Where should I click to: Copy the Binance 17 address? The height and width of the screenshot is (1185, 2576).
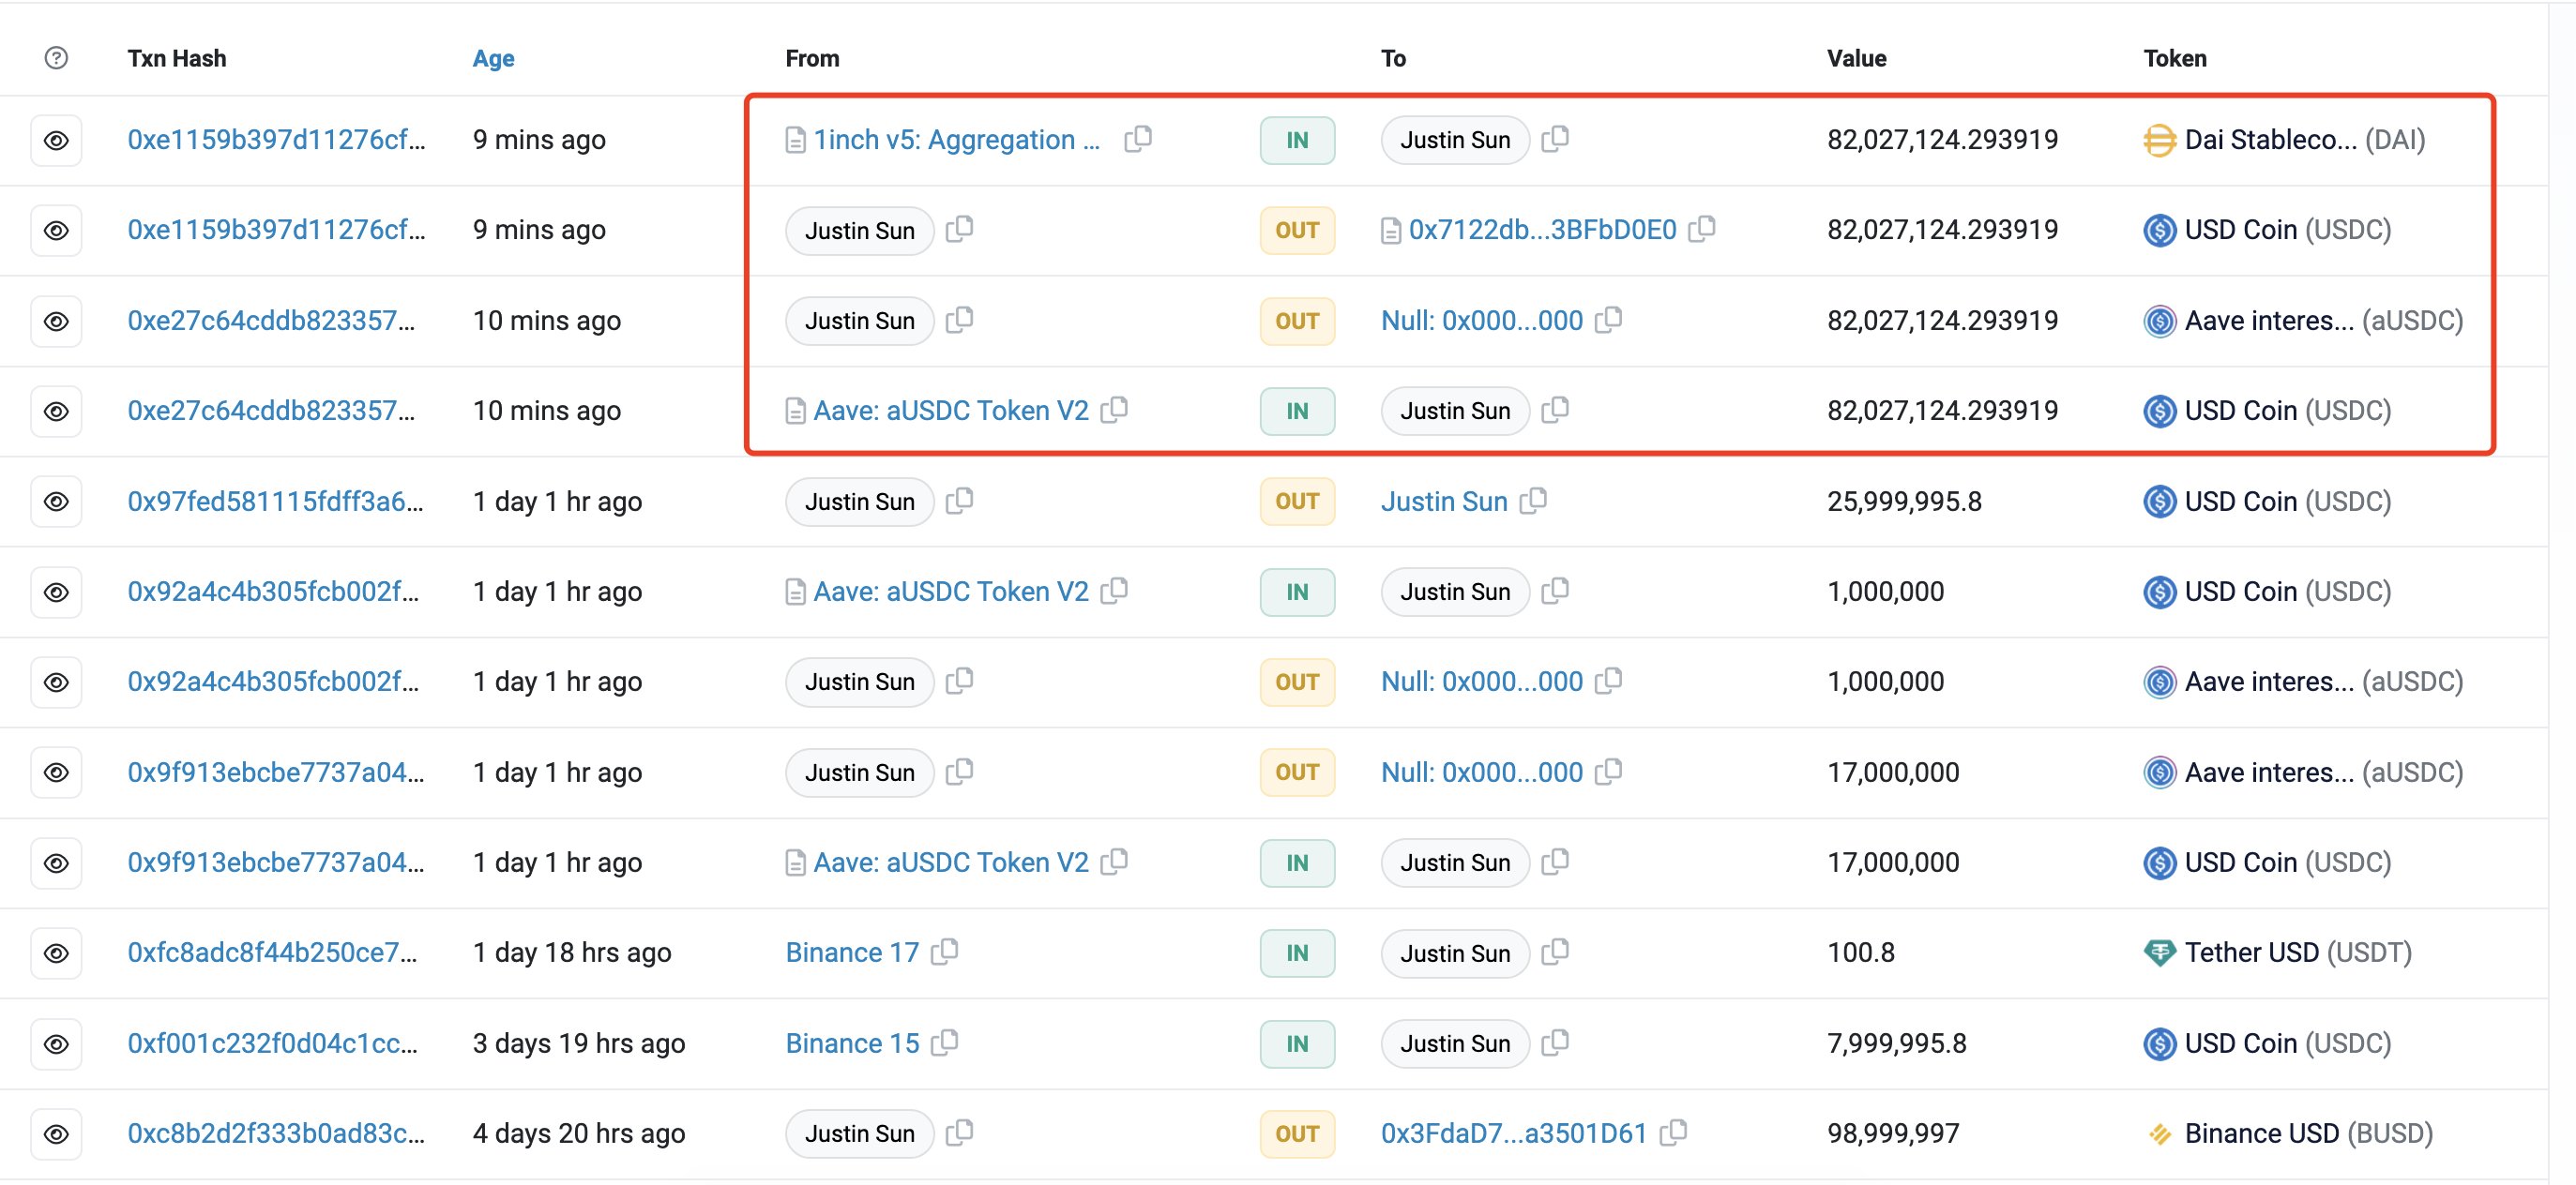944,952
